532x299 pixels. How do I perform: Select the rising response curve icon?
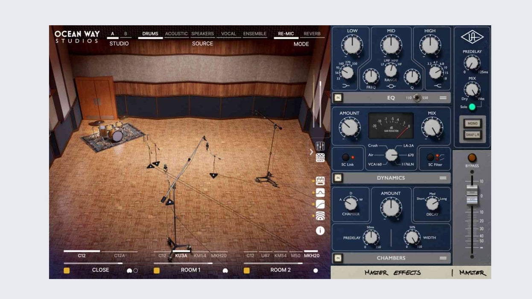(320, 204)
